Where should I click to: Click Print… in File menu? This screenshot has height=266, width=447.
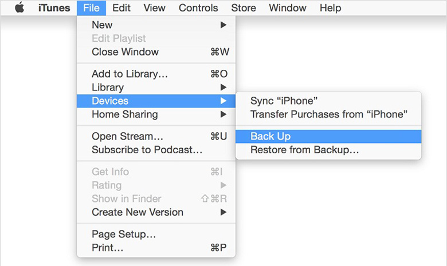pos(108,248)
